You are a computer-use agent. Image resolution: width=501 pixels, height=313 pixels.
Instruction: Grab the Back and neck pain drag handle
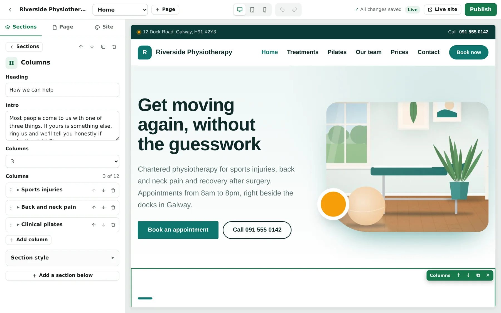(x=11, y=208)
